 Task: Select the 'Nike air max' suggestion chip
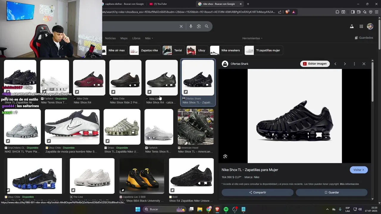click(115, 50)
